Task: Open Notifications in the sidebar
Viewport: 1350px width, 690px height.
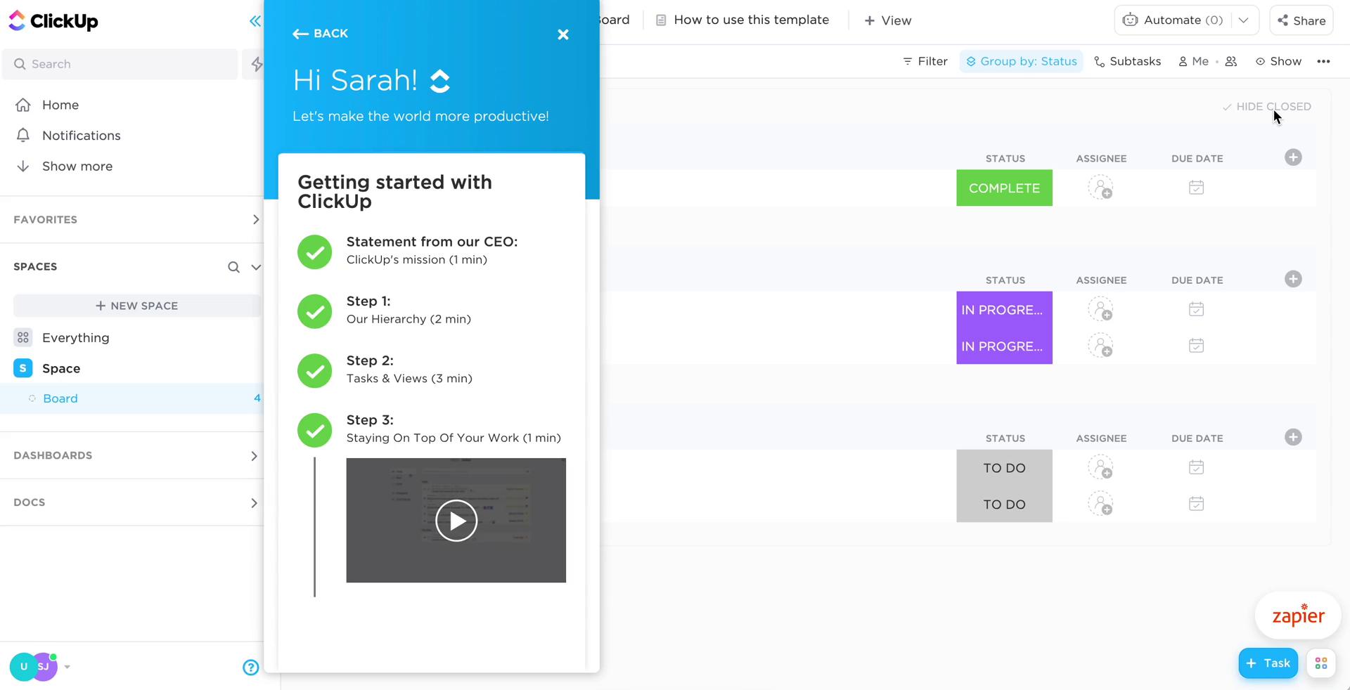Action: [82, 135]
